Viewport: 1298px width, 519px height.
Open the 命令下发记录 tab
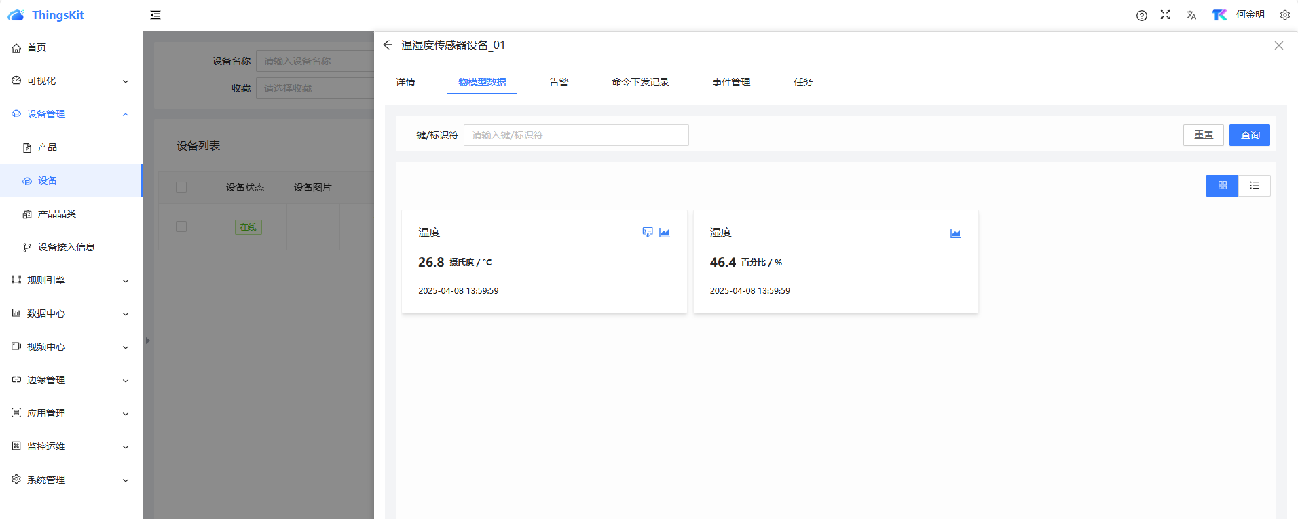[639, 82]
